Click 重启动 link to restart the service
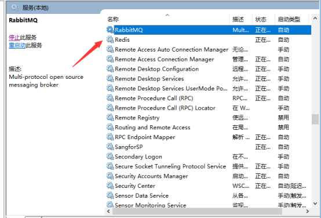321x218 pixels. click(x=17, y=45)
